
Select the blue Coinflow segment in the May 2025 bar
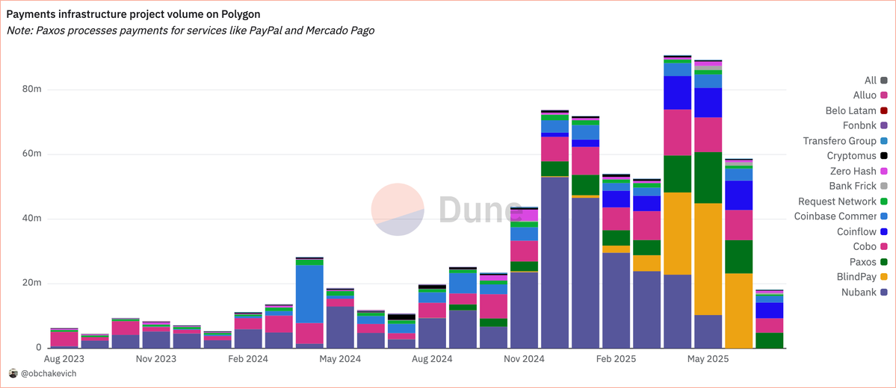pyautogui.click(x=708, y=103)
